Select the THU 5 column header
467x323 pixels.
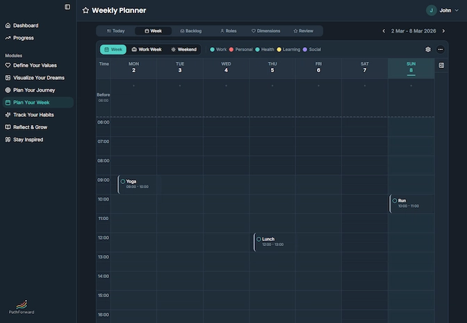[x=272, y=68]
